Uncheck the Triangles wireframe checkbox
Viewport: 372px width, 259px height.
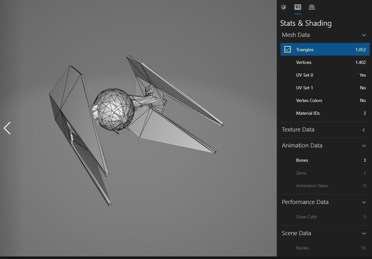click(288, 49)
